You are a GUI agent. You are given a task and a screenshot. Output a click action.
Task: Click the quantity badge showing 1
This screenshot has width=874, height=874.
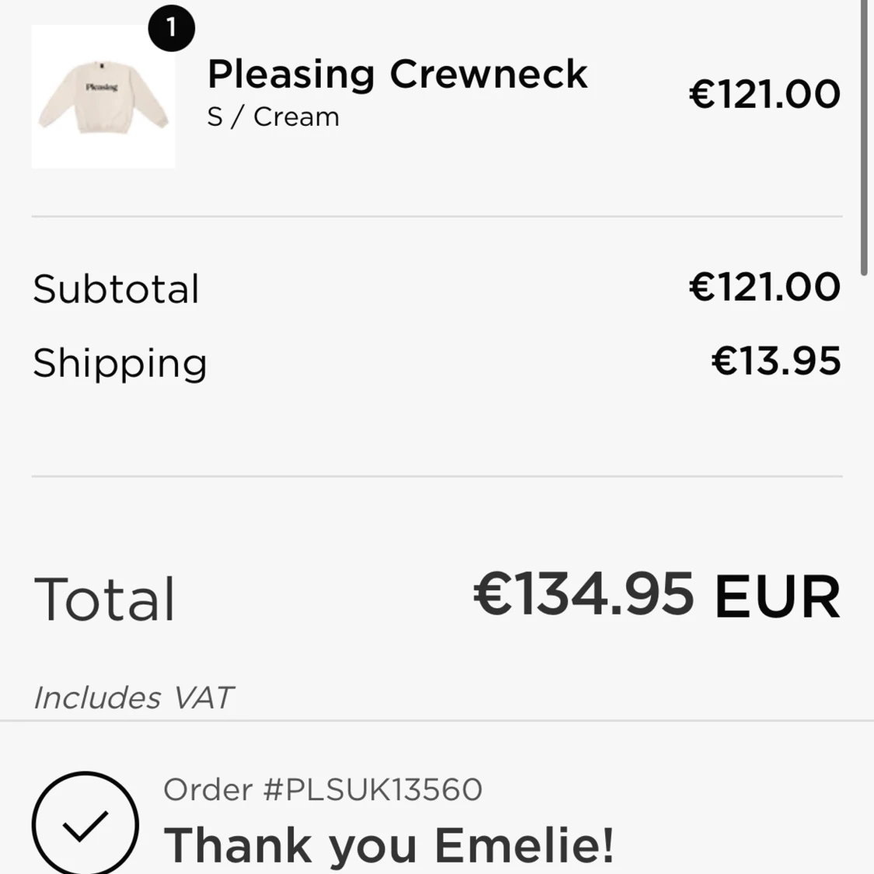[x=172, y=28]
